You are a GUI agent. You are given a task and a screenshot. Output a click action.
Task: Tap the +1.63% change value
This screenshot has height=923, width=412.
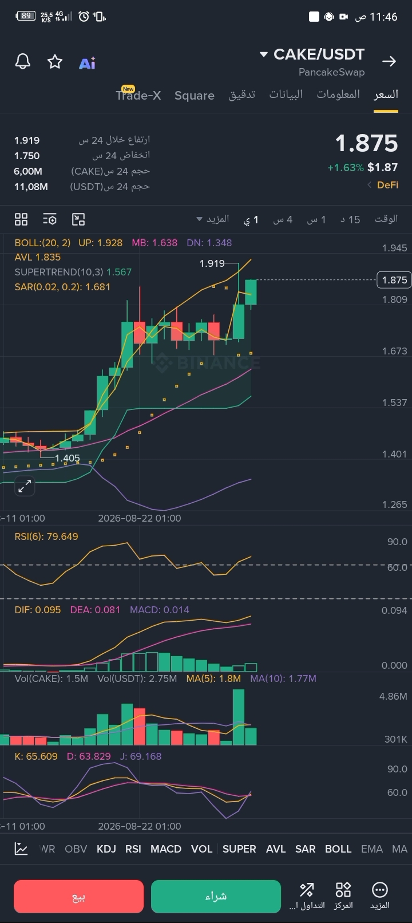(346, 168)
